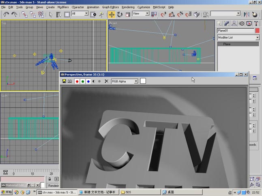Screen dimensions: 262x196
Task: Click the Material Editor sphere icon
Action: tap(255, 15)
